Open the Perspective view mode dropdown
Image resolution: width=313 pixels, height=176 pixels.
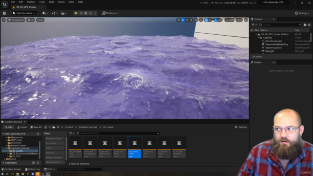[16, 20]
